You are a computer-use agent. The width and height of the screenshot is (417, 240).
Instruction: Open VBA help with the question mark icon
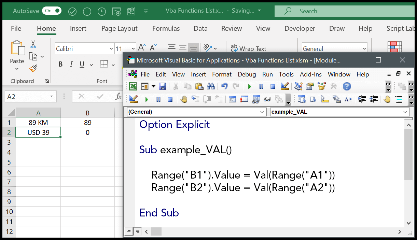coord(347,86)
